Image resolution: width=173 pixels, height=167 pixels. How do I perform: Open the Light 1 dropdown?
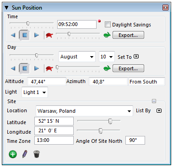35,92
